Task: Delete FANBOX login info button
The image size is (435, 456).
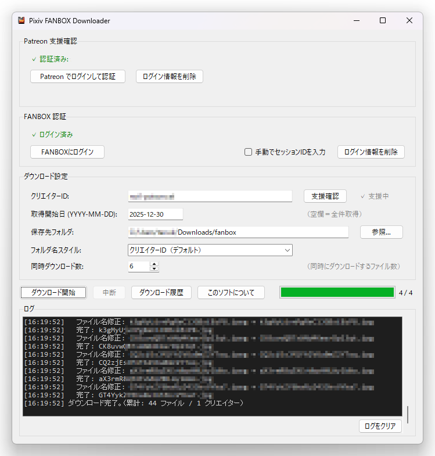Action: (x=371, y=152)
